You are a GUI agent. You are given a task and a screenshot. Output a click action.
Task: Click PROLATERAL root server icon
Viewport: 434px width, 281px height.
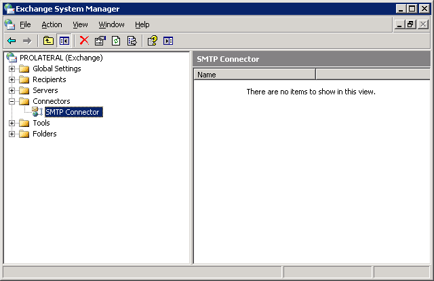(x=12, y=58)
